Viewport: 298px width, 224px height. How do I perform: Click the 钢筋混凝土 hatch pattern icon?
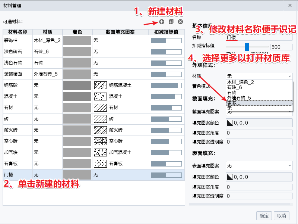coord(100,85)
